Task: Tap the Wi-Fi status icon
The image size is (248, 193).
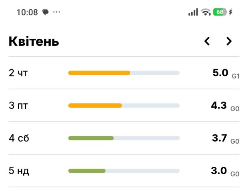Action: tap(206, 12)
